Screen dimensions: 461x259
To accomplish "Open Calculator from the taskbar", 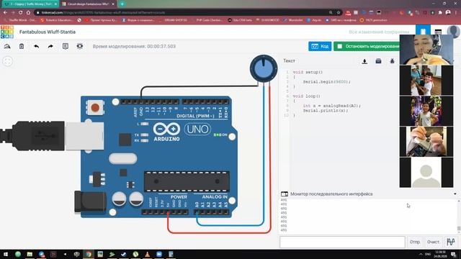I will [x=171, y=254].
